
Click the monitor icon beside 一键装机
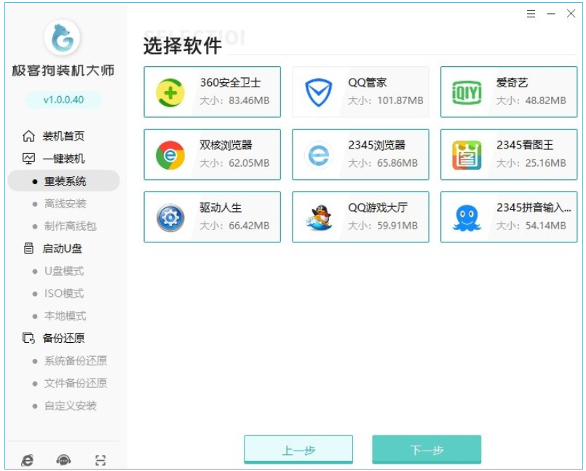[29, 159]
